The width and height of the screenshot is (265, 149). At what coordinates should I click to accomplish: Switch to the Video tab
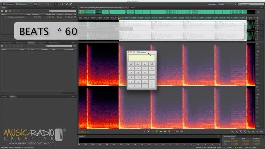click(12, 97)
